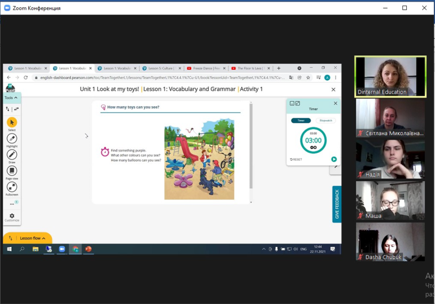This screenshot has height=304, width=435.
Task: Switch the widget to Stopwatch mode
Action: [x=325, y=120]
